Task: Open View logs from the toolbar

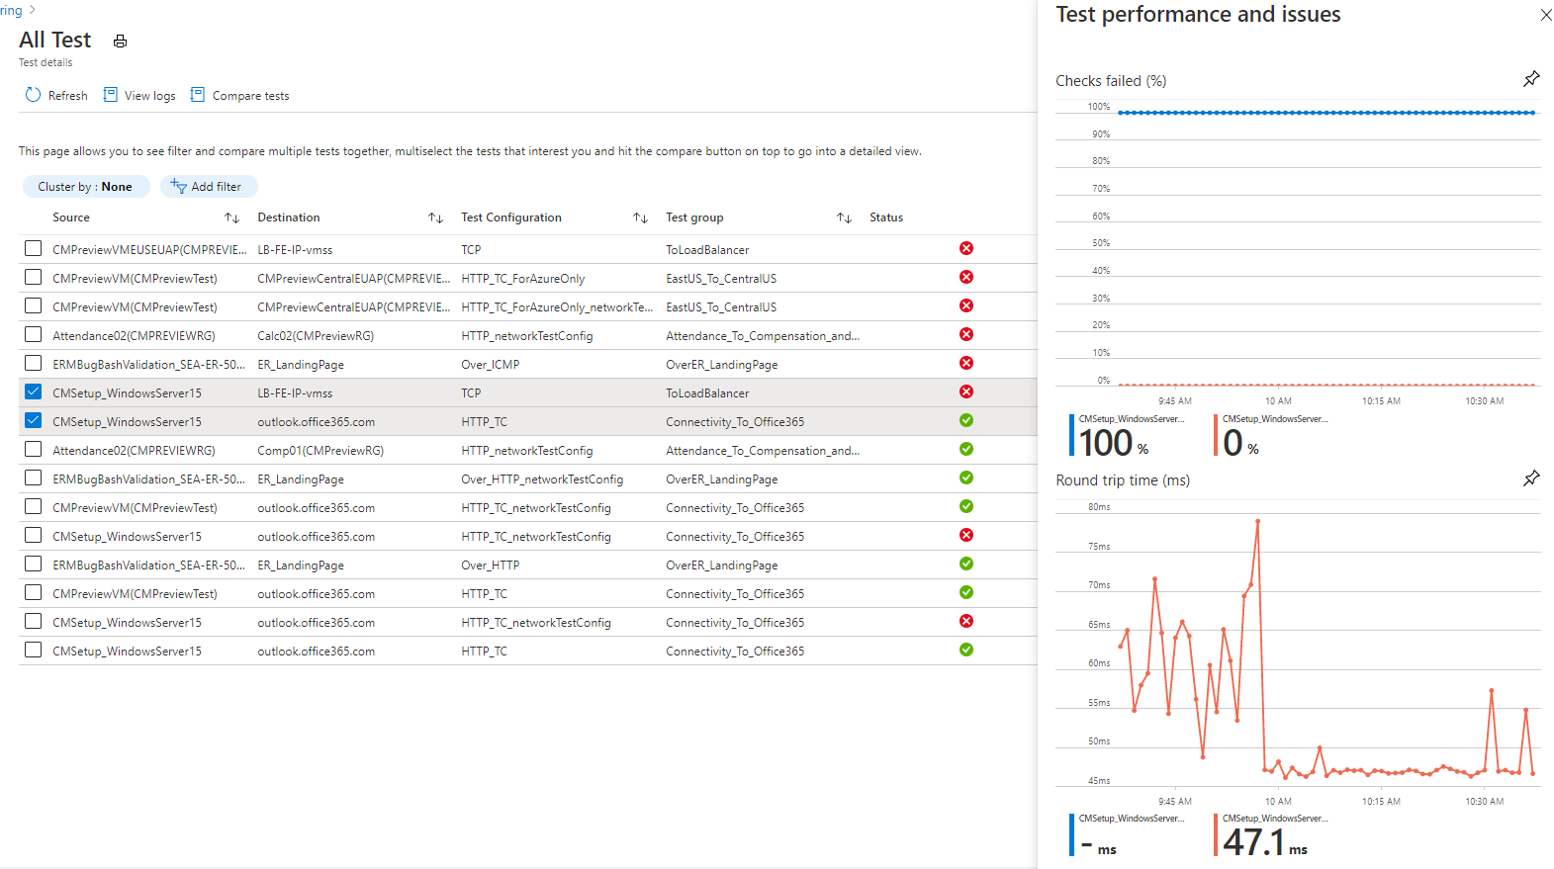Action: pos(111,95)
